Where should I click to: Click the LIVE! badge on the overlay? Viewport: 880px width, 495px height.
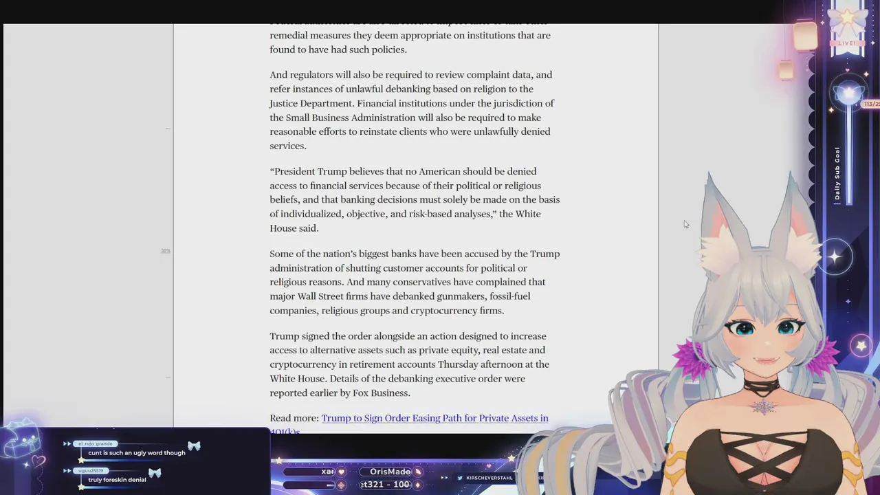pos(847,43)
